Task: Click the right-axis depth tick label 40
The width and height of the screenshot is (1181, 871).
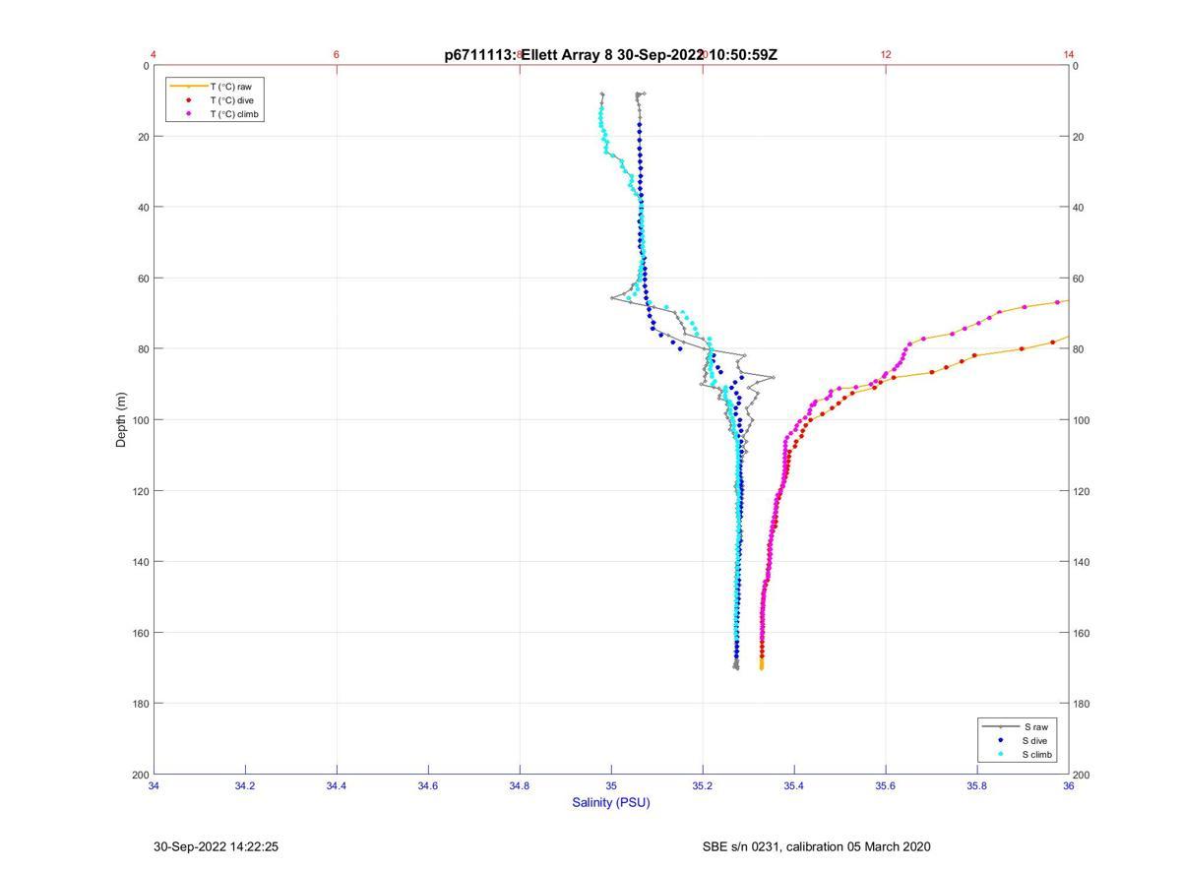Action: point(1080,208)
